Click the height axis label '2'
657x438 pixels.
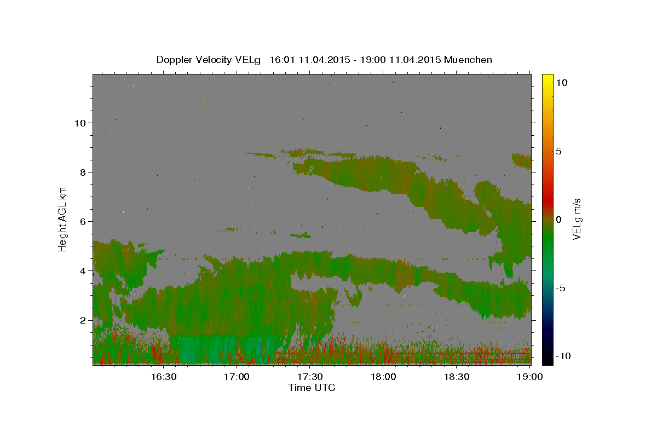[x=83, y=320]
